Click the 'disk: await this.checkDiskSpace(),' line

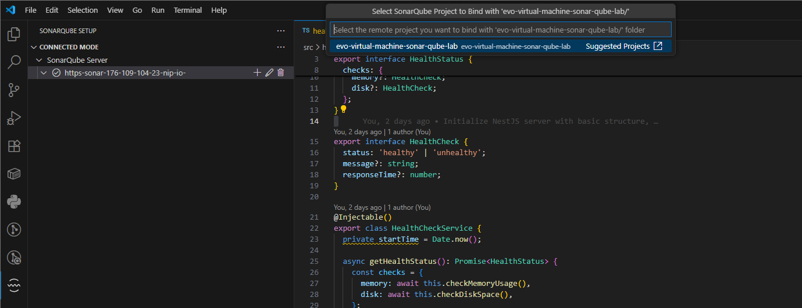click(x=437, y=294)
